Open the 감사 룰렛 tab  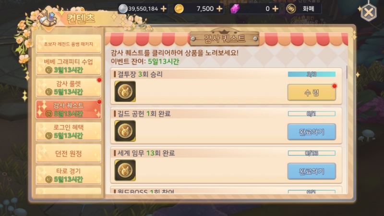(68, 88)
